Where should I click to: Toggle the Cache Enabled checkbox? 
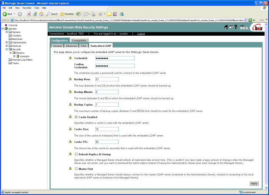pyautogui.click(x=76, y=117)
